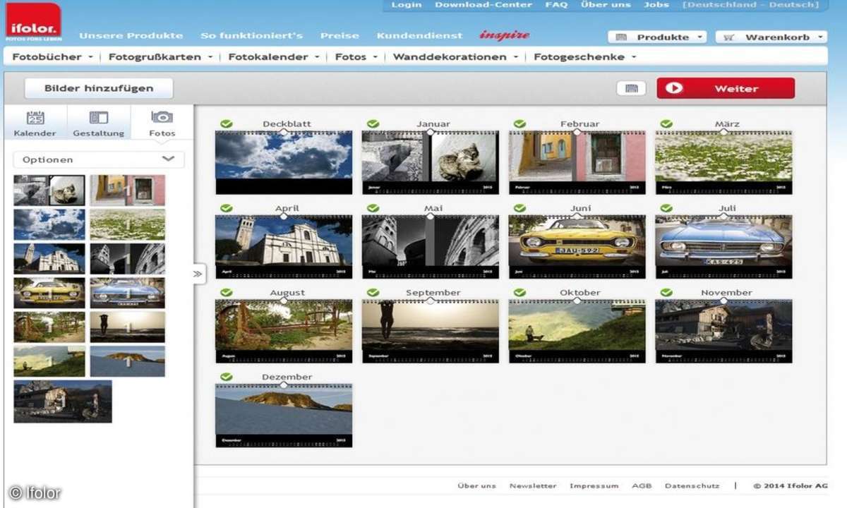
Task: Select the Juni yellow car page
Action: 577,246
